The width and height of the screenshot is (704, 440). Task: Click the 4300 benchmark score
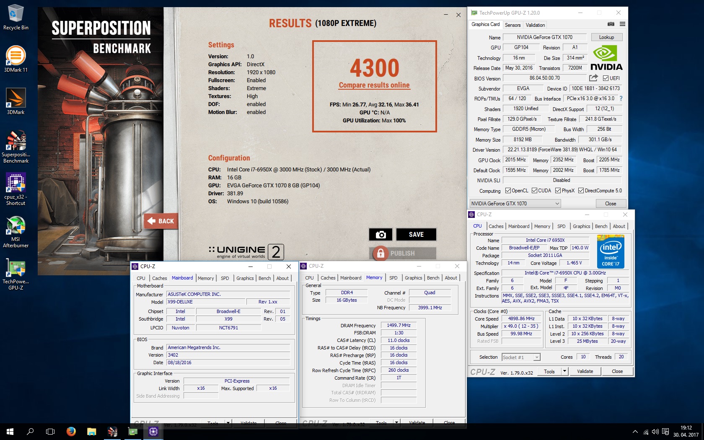click(374, 67)
